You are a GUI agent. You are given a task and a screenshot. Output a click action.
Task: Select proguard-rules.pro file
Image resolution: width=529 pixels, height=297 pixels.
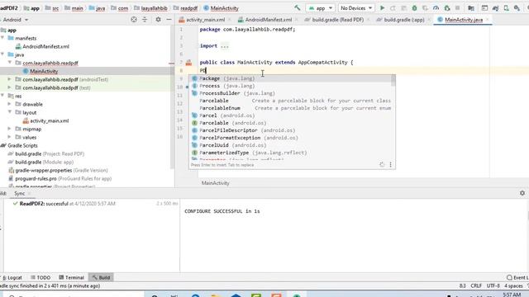coord(63,178)
